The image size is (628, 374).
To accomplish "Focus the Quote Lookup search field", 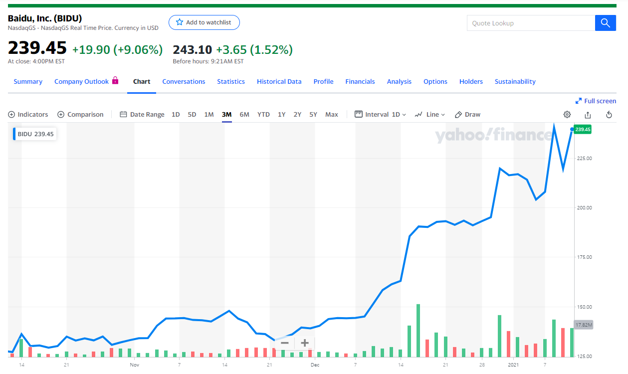I will 531,23.
